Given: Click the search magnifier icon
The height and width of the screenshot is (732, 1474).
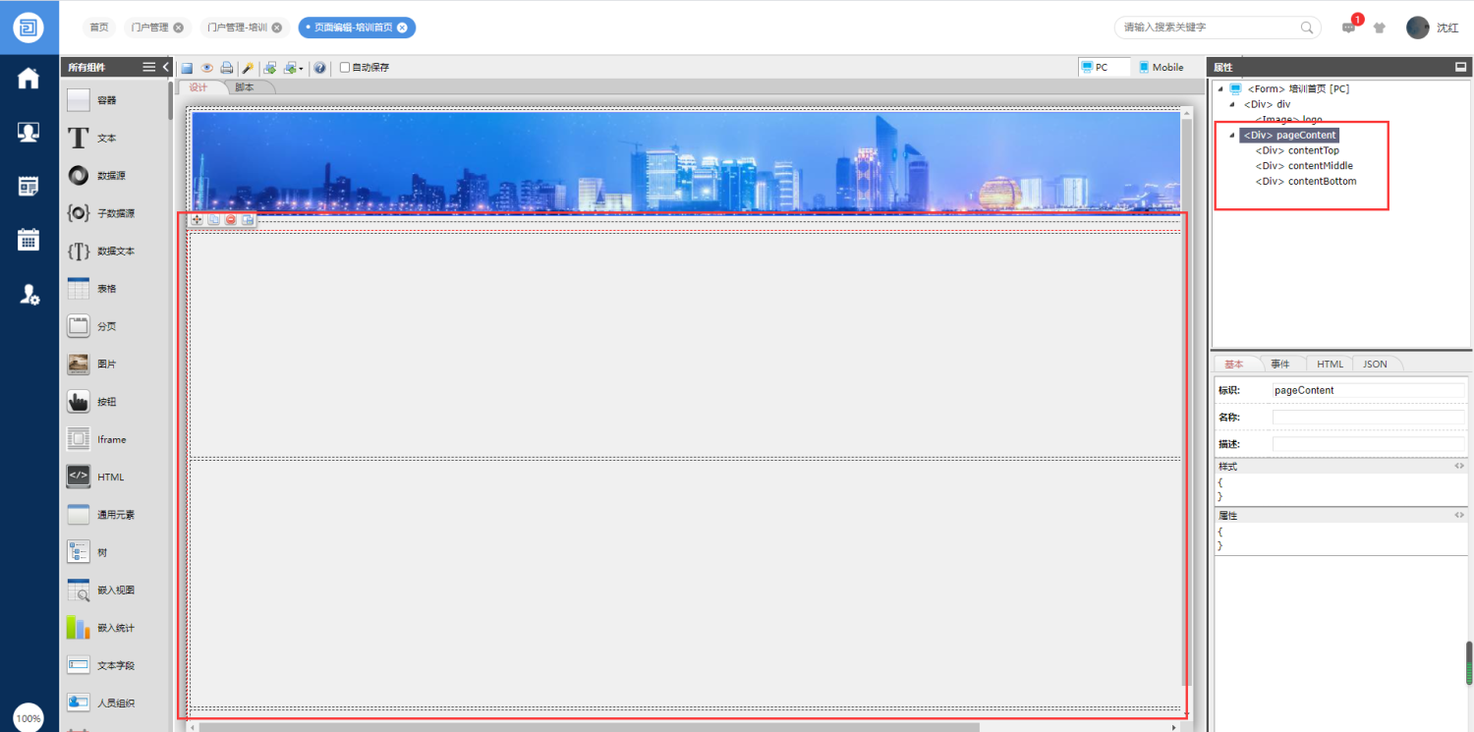Looking at the screenshot, I should pyautogui.click(x=1308, y=28).
